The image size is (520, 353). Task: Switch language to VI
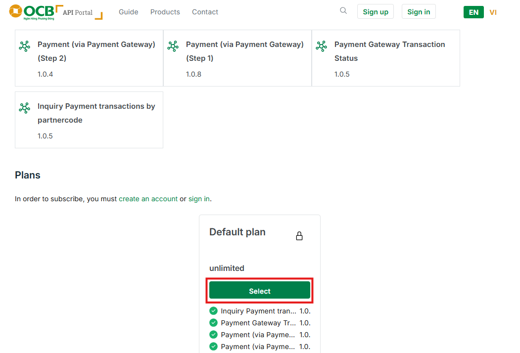(493, 12)
